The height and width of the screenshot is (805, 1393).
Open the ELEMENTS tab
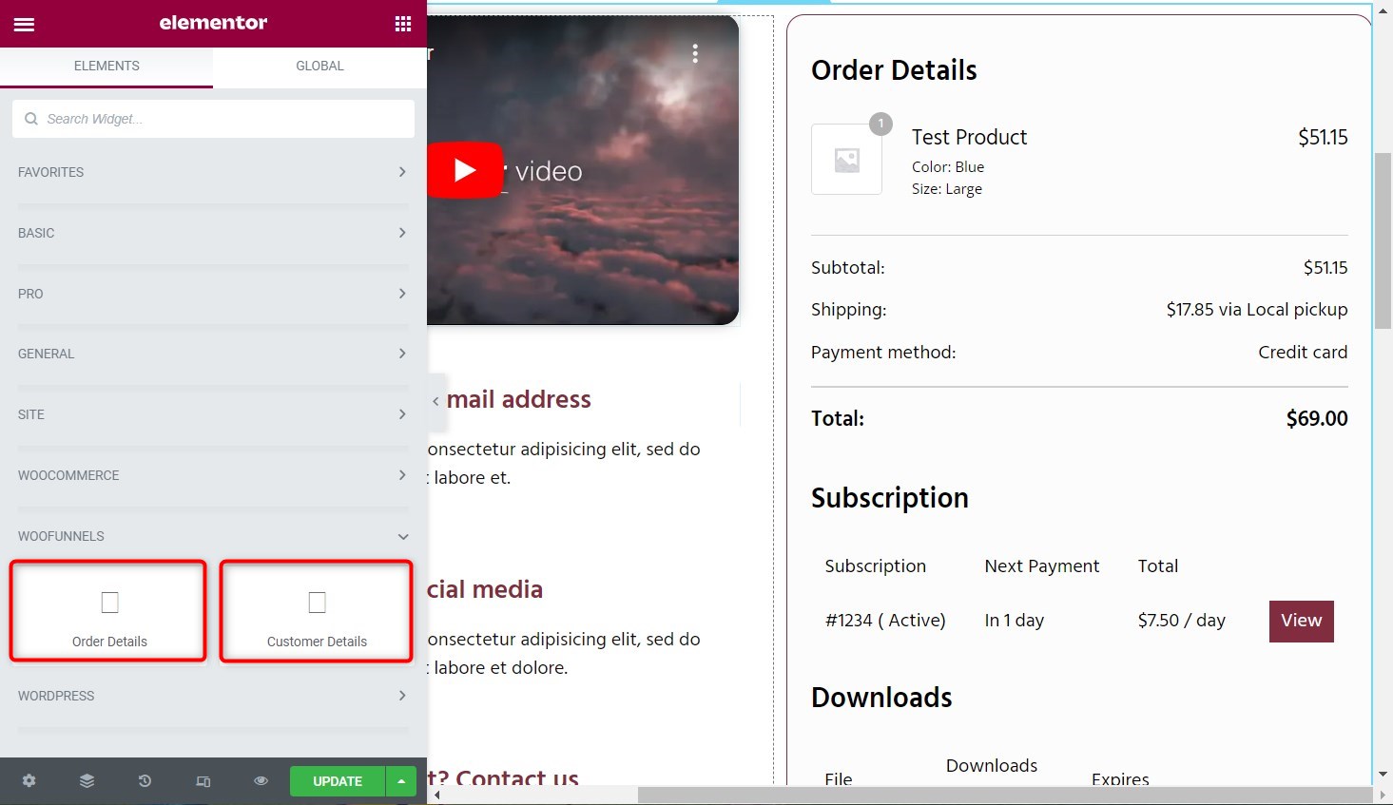106,66
